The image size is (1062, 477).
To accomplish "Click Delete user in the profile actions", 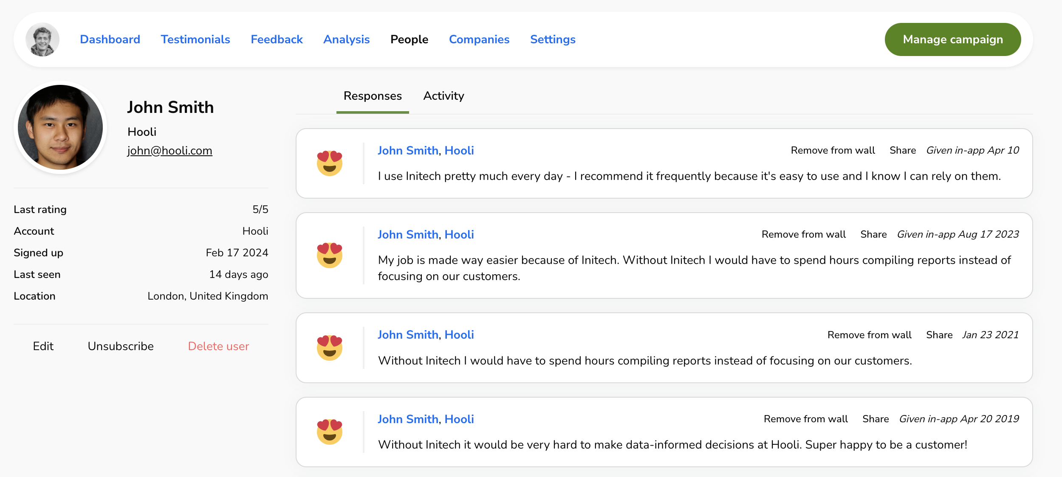I will point(218,346).
